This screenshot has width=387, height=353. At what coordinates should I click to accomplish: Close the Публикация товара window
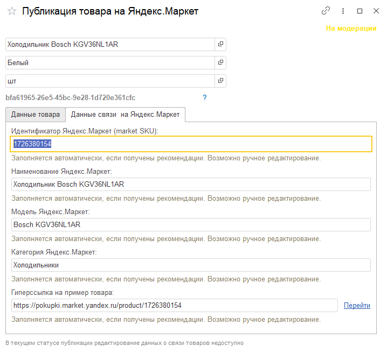376,11
